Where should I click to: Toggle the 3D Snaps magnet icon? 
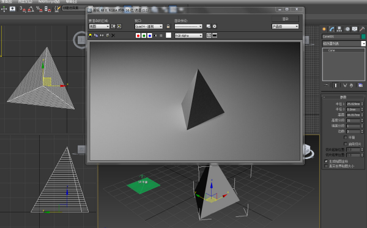[x=23, y=9]
